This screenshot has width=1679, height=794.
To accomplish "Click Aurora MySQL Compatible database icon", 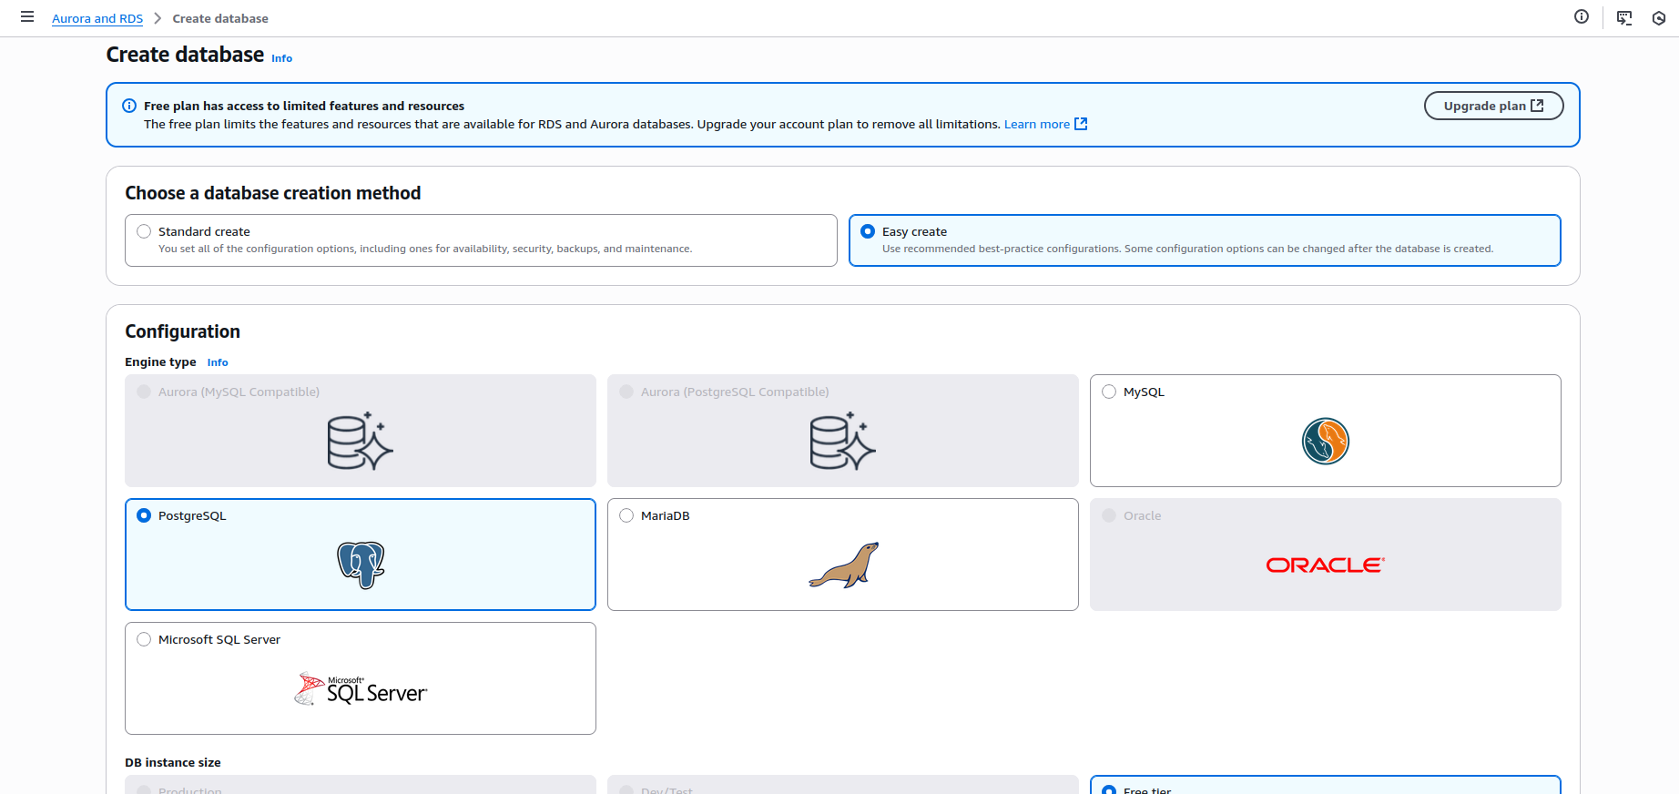I will (361, 441).
